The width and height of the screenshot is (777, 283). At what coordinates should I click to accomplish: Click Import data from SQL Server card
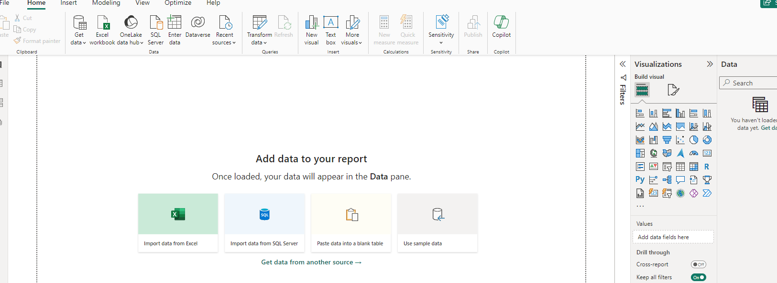coord(264,222)
